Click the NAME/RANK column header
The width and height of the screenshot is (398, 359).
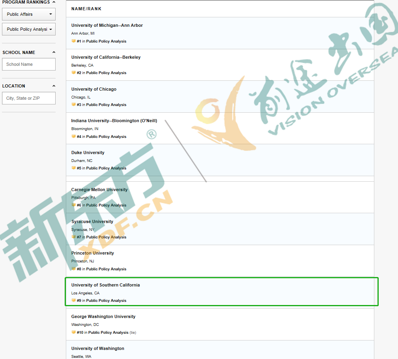click(x=86, y=9)
